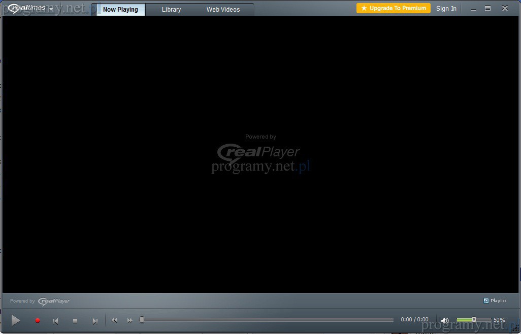The image size is (521, 334).
Task: Open the Library tab
Action: 171,10
